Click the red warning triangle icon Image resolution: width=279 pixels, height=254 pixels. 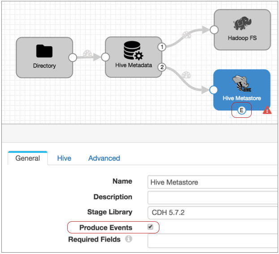[267, 110]
